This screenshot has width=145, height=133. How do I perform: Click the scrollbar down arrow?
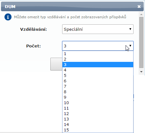pyautogui.click(x=141, y=72)
